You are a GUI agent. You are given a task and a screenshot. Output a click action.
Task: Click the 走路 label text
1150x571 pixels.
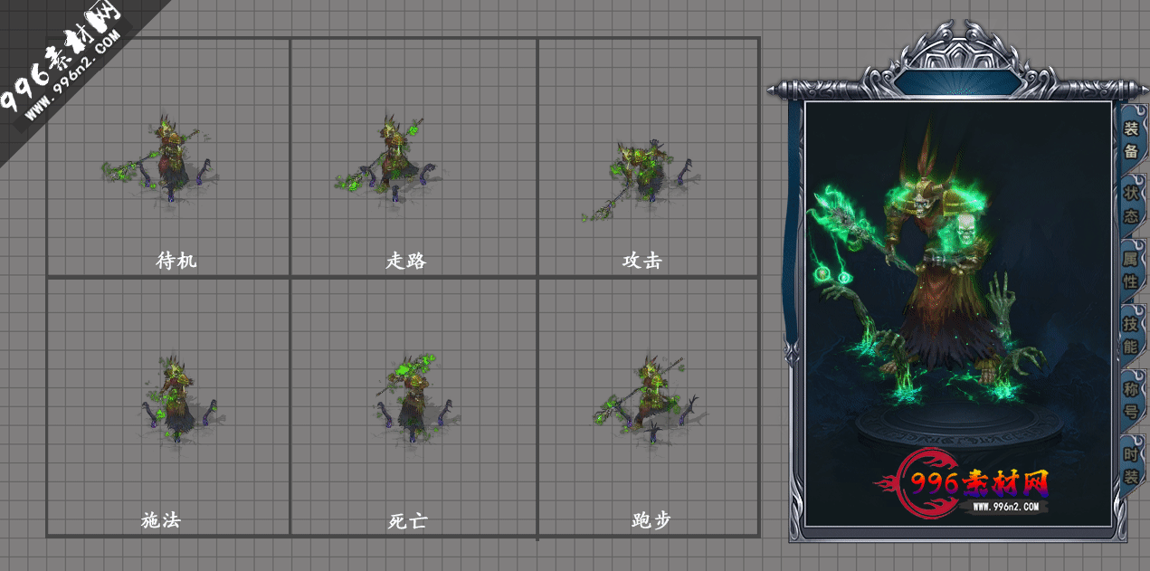pyautogui.click(x=406, y=261)
